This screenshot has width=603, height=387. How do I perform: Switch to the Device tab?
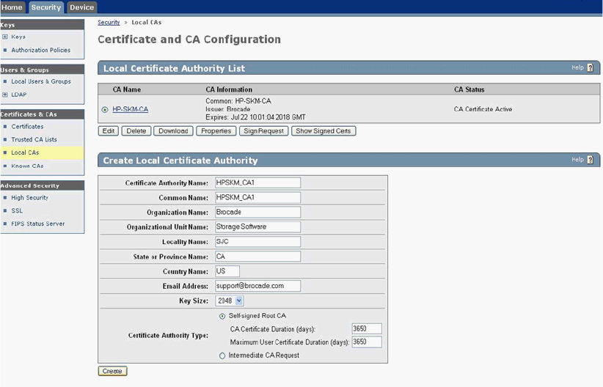pos(81,7)
